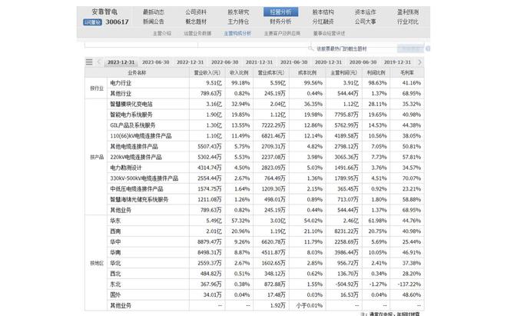The image size is (507, 316).
Task: Click the 智慧模块化变电站 row name
Action: click(x=131, y=105)
